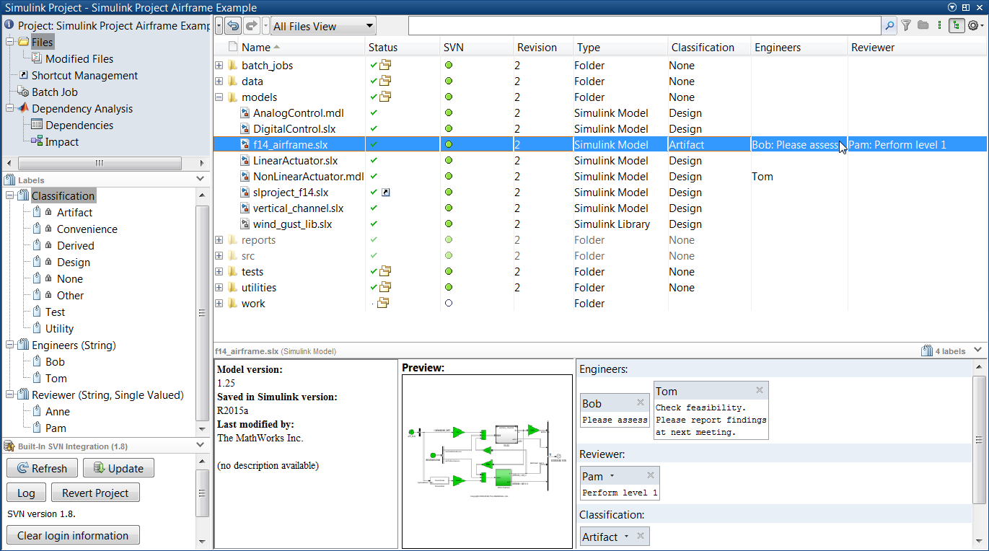The width and height of the screenshot is (989, 551).
Task: Click the Batch Job gear icon
Action: 23,92
